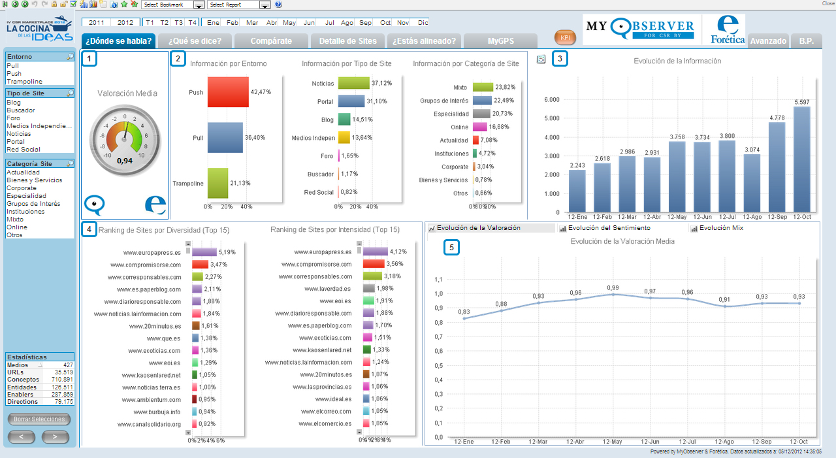The image size is (836, 458).
Task: Click the Push bar in Información por Entorno
Action: pos(229,92)
